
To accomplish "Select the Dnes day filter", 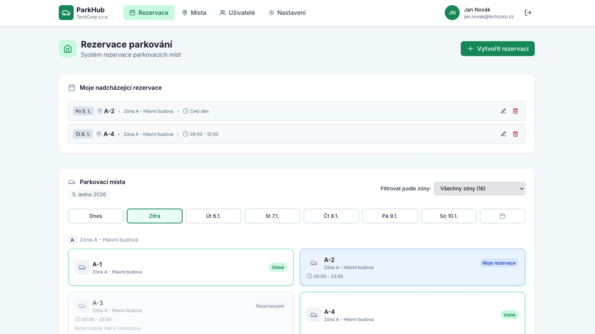I will (x=96, y=216).
